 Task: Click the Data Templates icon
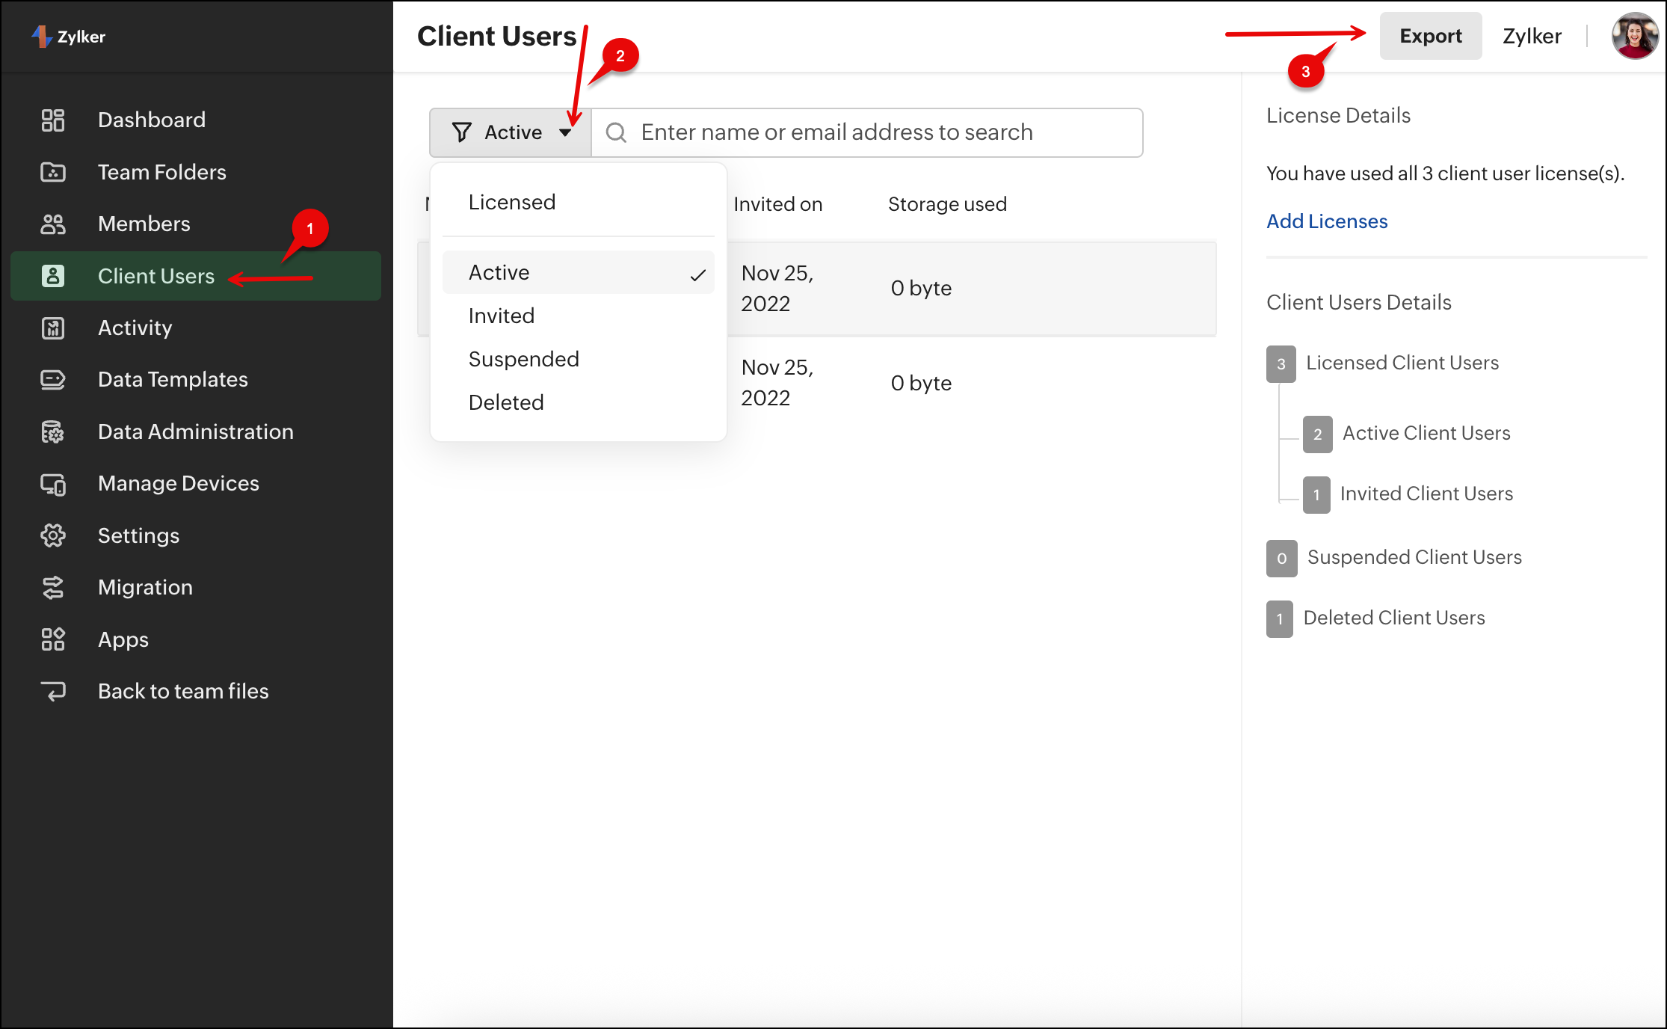coord(53,380)
